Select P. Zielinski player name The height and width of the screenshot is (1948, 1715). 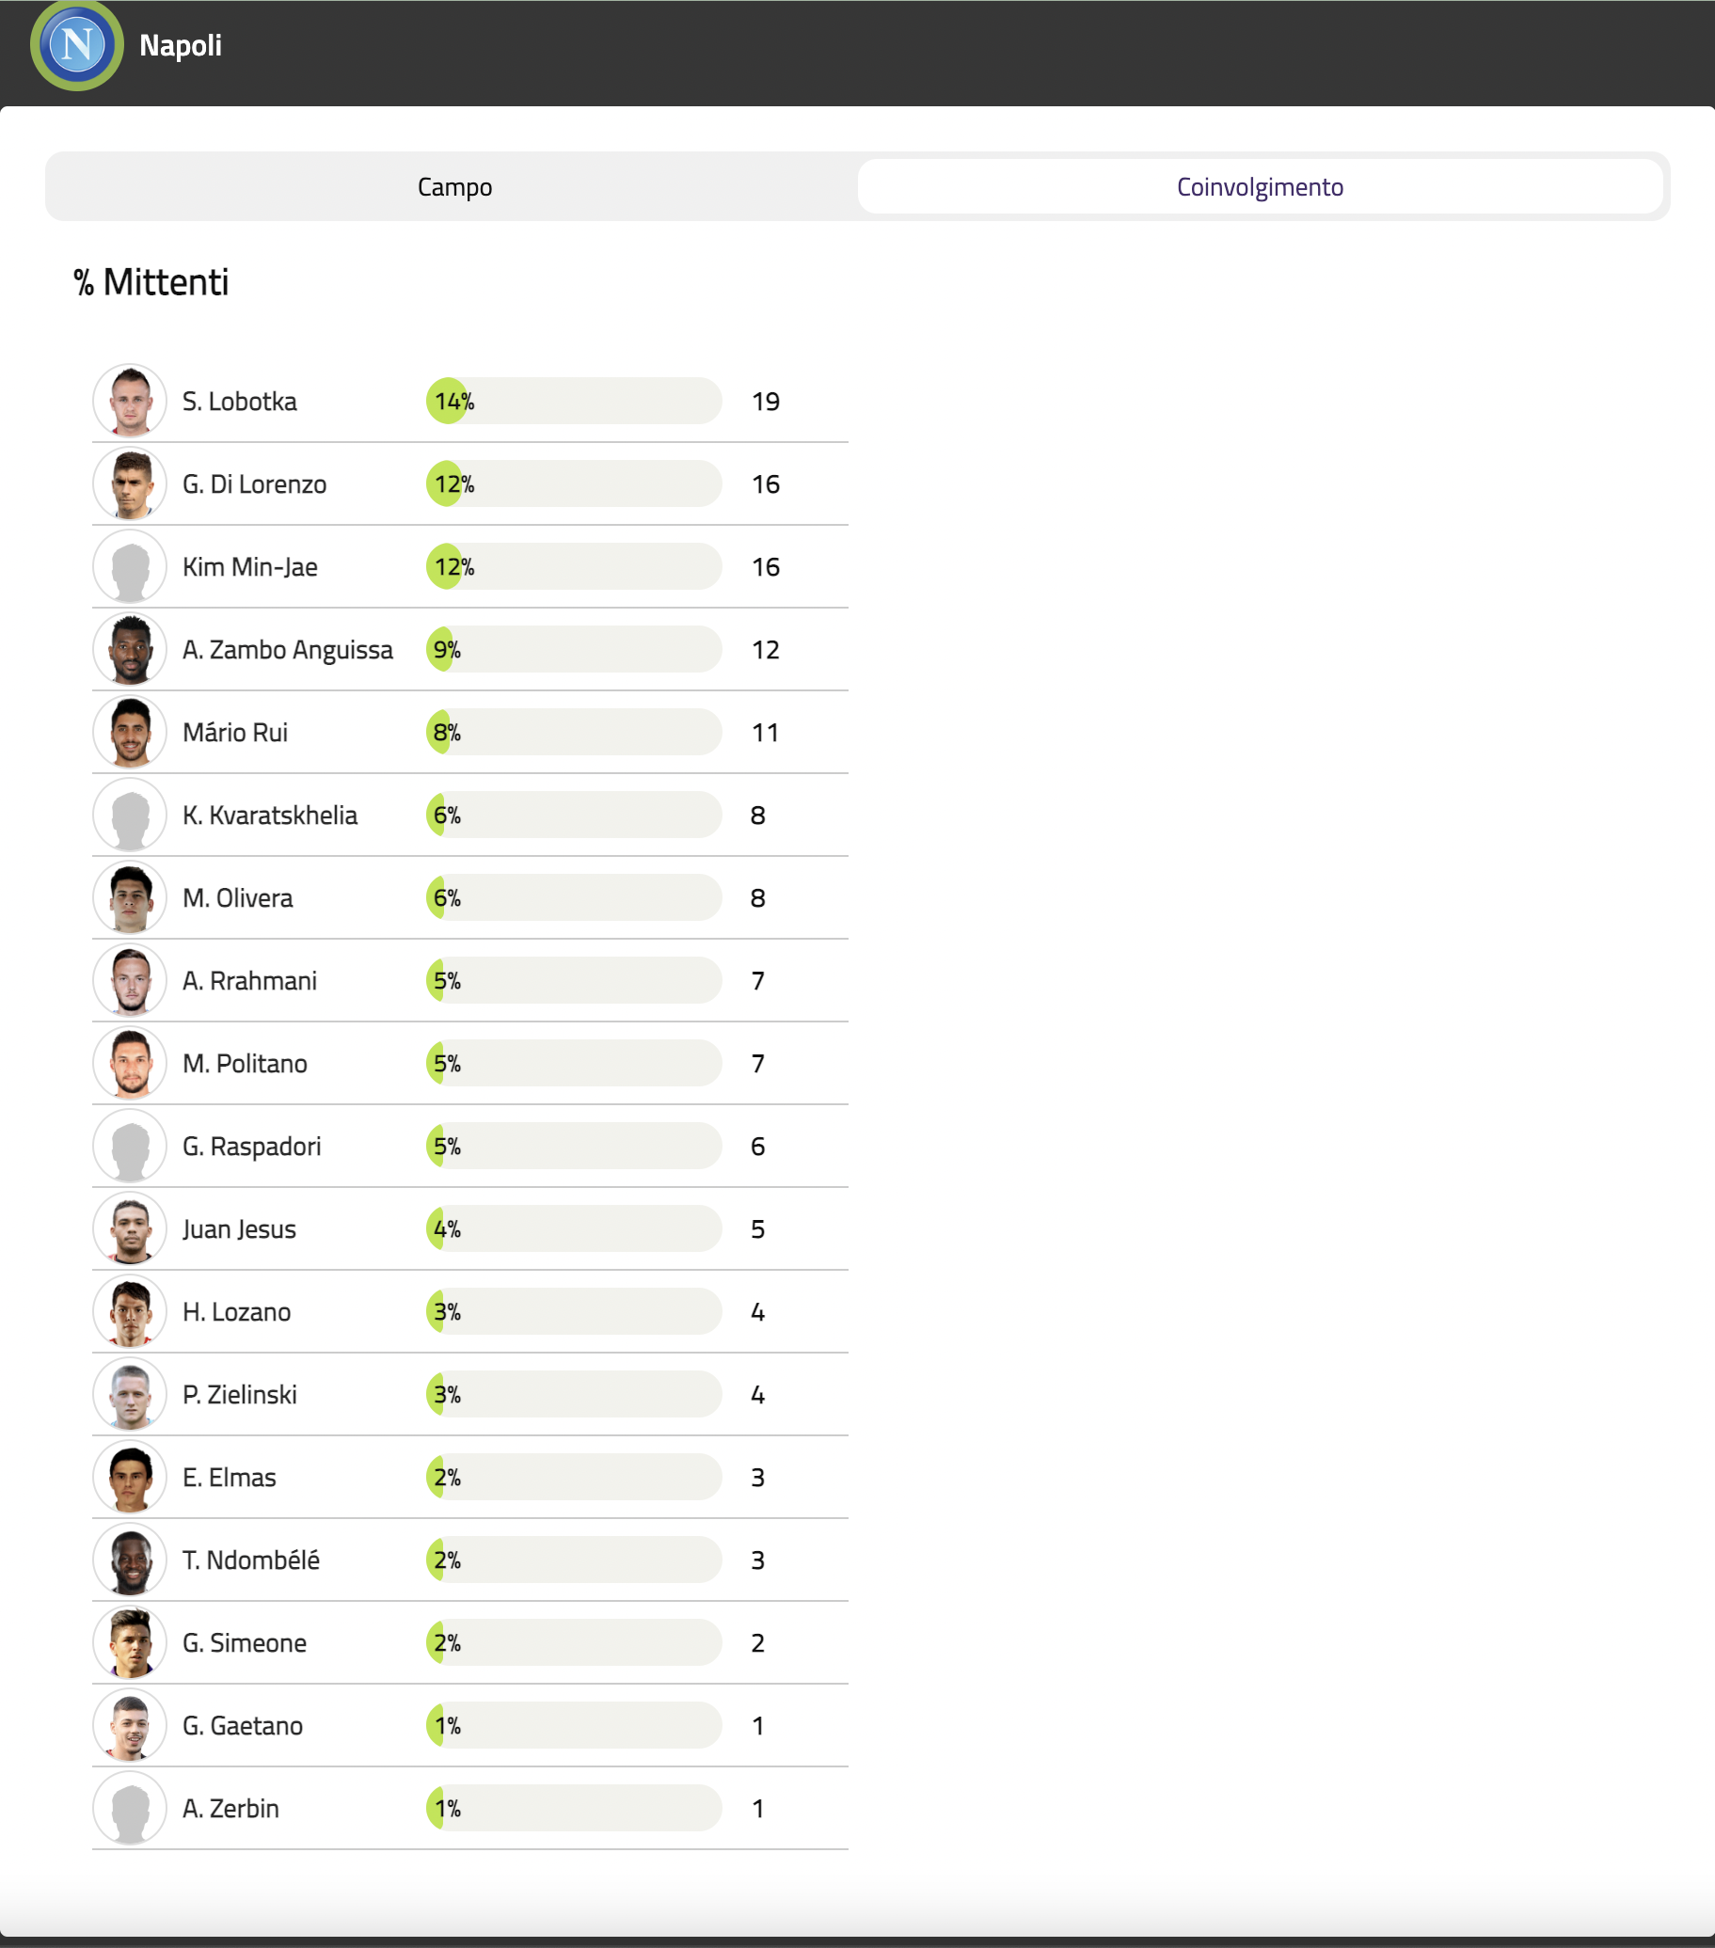pos(240,1395)
